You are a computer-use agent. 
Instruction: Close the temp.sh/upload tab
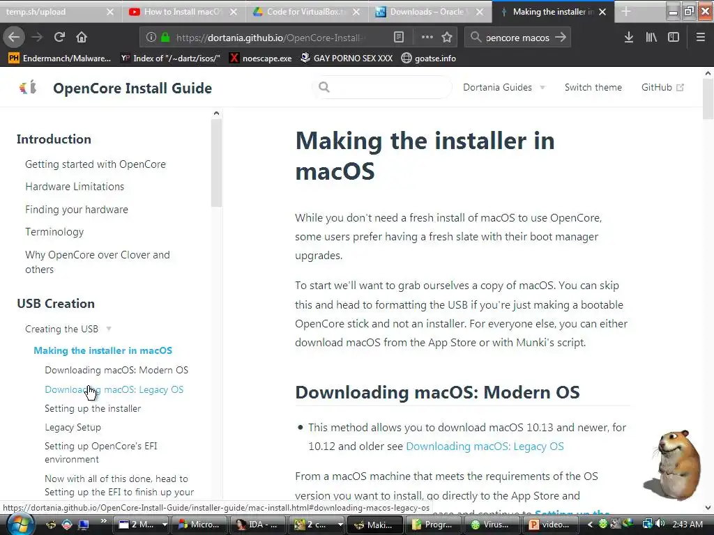pos(109,12)
